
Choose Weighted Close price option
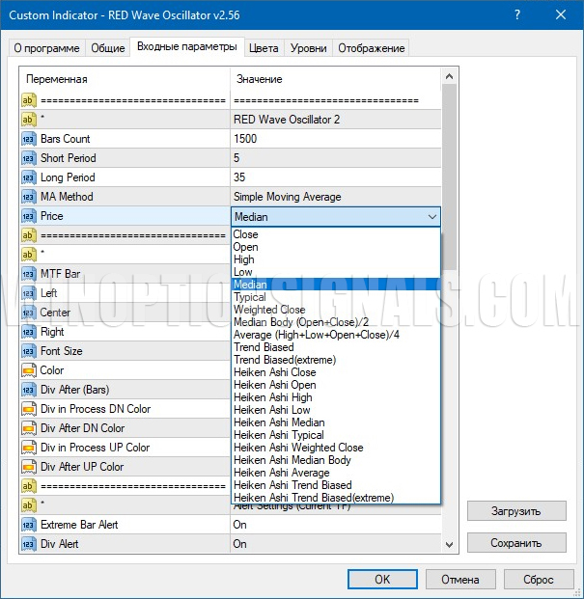pos(269,310)
